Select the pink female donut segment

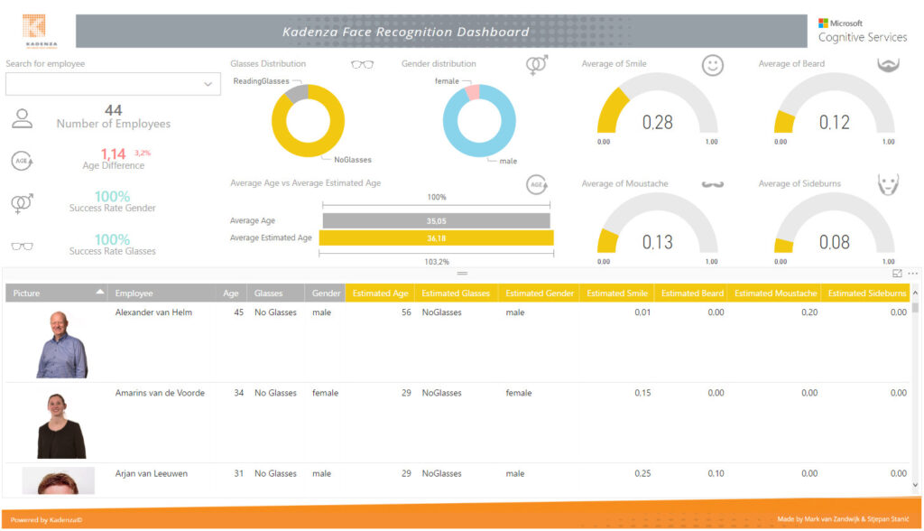coord(473,91)
